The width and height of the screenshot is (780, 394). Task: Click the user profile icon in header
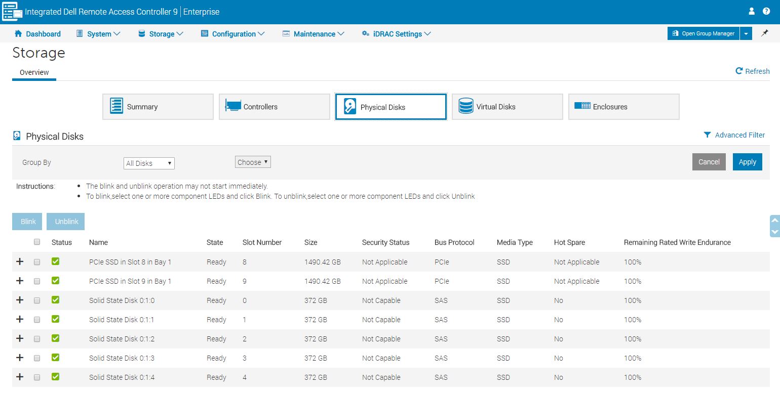click(x=752, y=11)
